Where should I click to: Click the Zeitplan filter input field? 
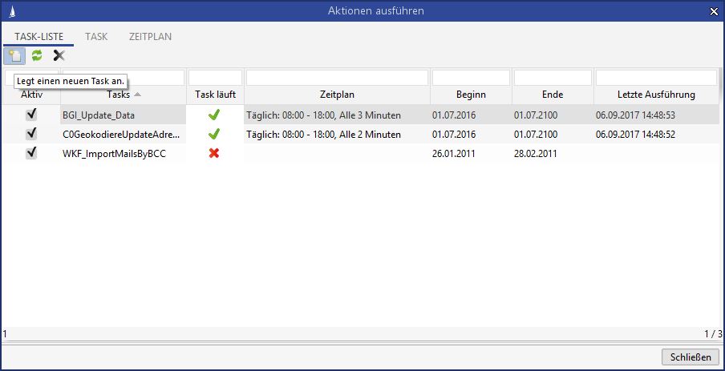[x=337, y=78]
